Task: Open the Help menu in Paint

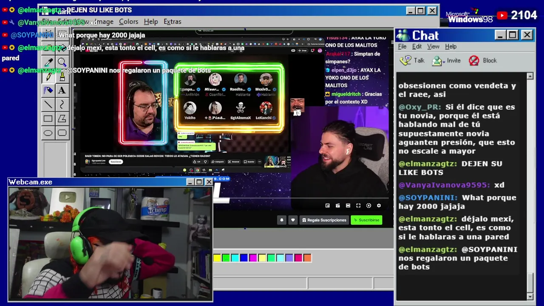Action: [150, 22]
